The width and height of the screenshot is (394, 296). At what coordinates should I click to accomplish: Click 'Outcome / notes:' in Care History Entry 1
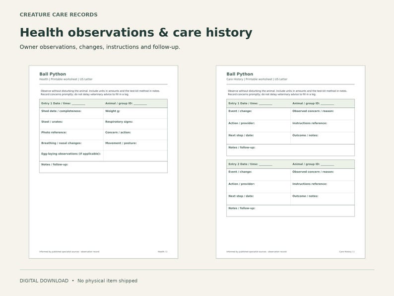coord(323,138)
